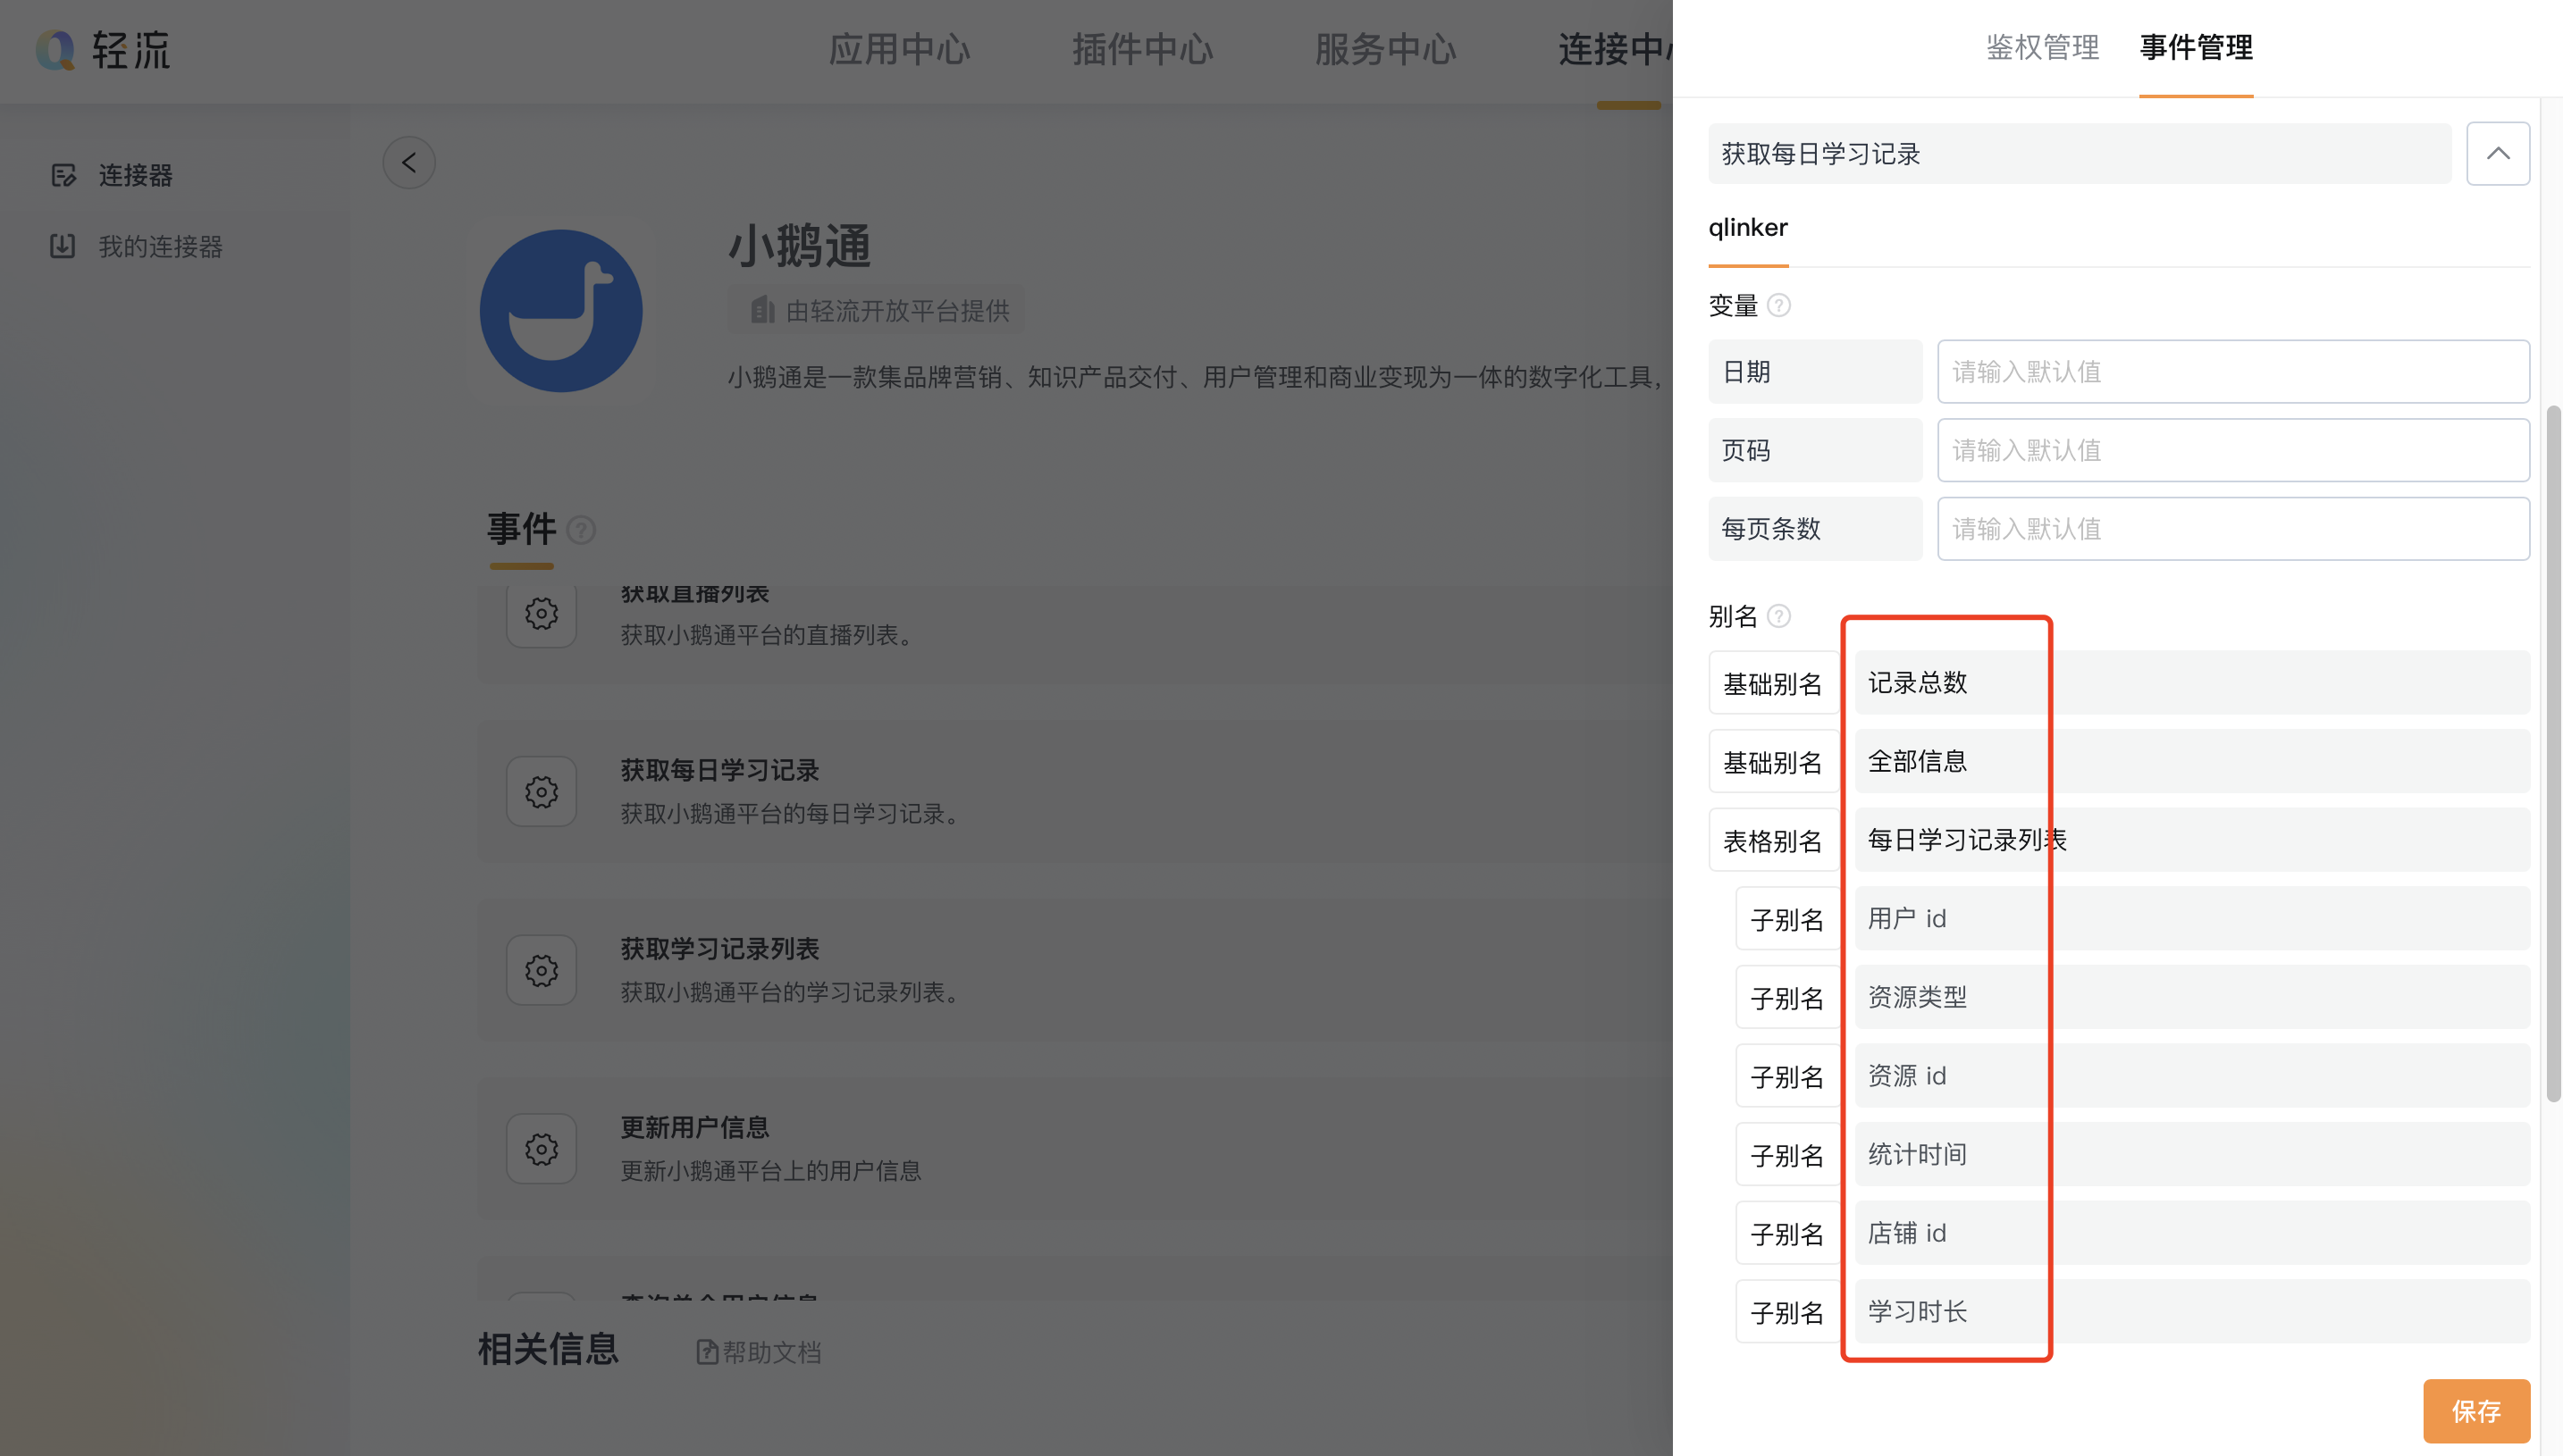Go to 应用中心 in the top navigation
The width and height of the screenshot is (2563, 1456).
tap(898, 49)
